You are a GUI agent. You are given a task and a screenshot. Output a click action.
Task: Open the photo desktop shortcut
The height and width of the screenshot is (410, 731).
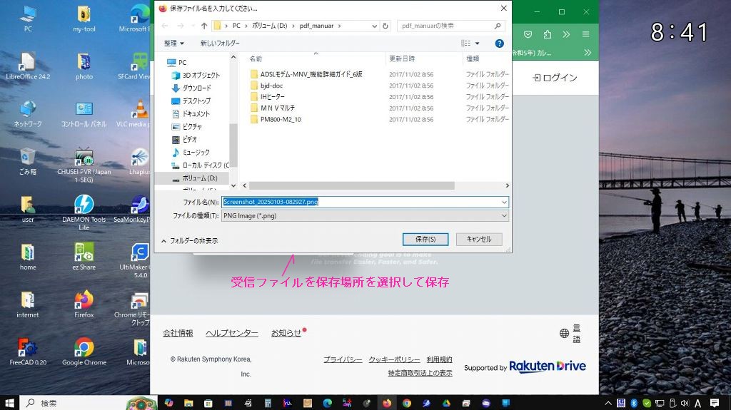[x=84, y=66]
